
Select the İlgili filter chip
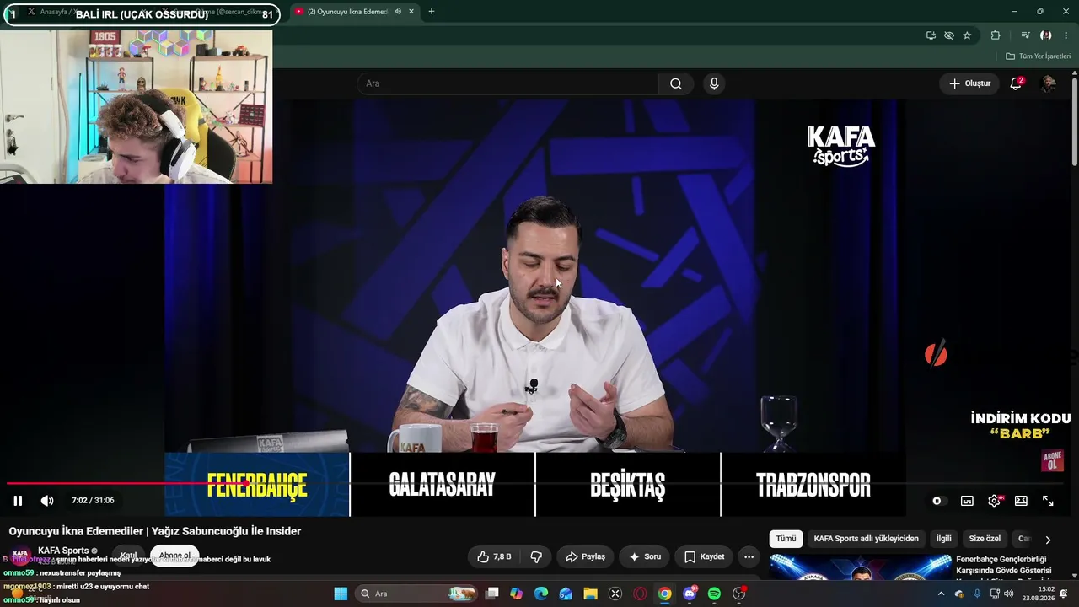click(x=944, y=539)
